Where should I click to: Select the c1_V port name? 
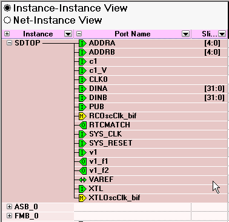98,70
